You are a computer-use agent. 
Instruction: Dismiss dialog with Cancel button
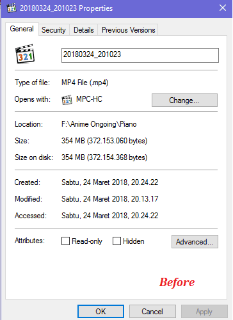point(152,311)
